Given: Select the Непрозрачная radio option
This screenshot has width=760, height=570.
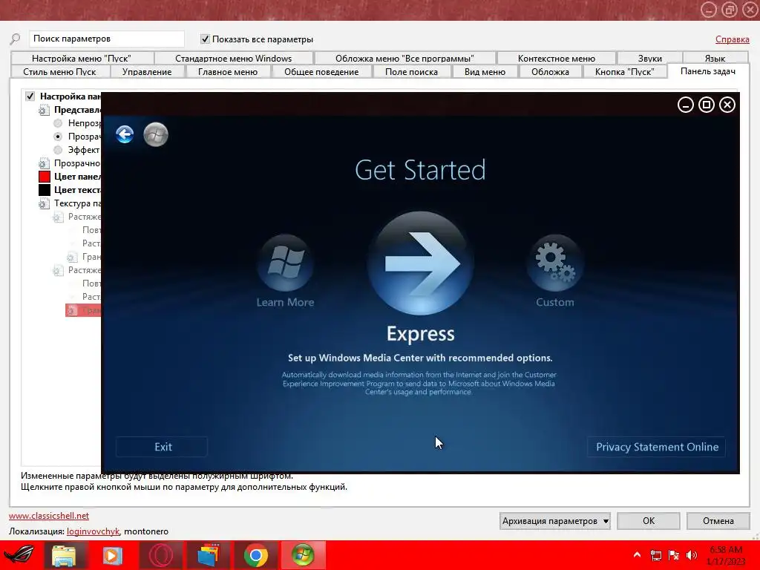Looking at the screenshot, I should point(58,123).
